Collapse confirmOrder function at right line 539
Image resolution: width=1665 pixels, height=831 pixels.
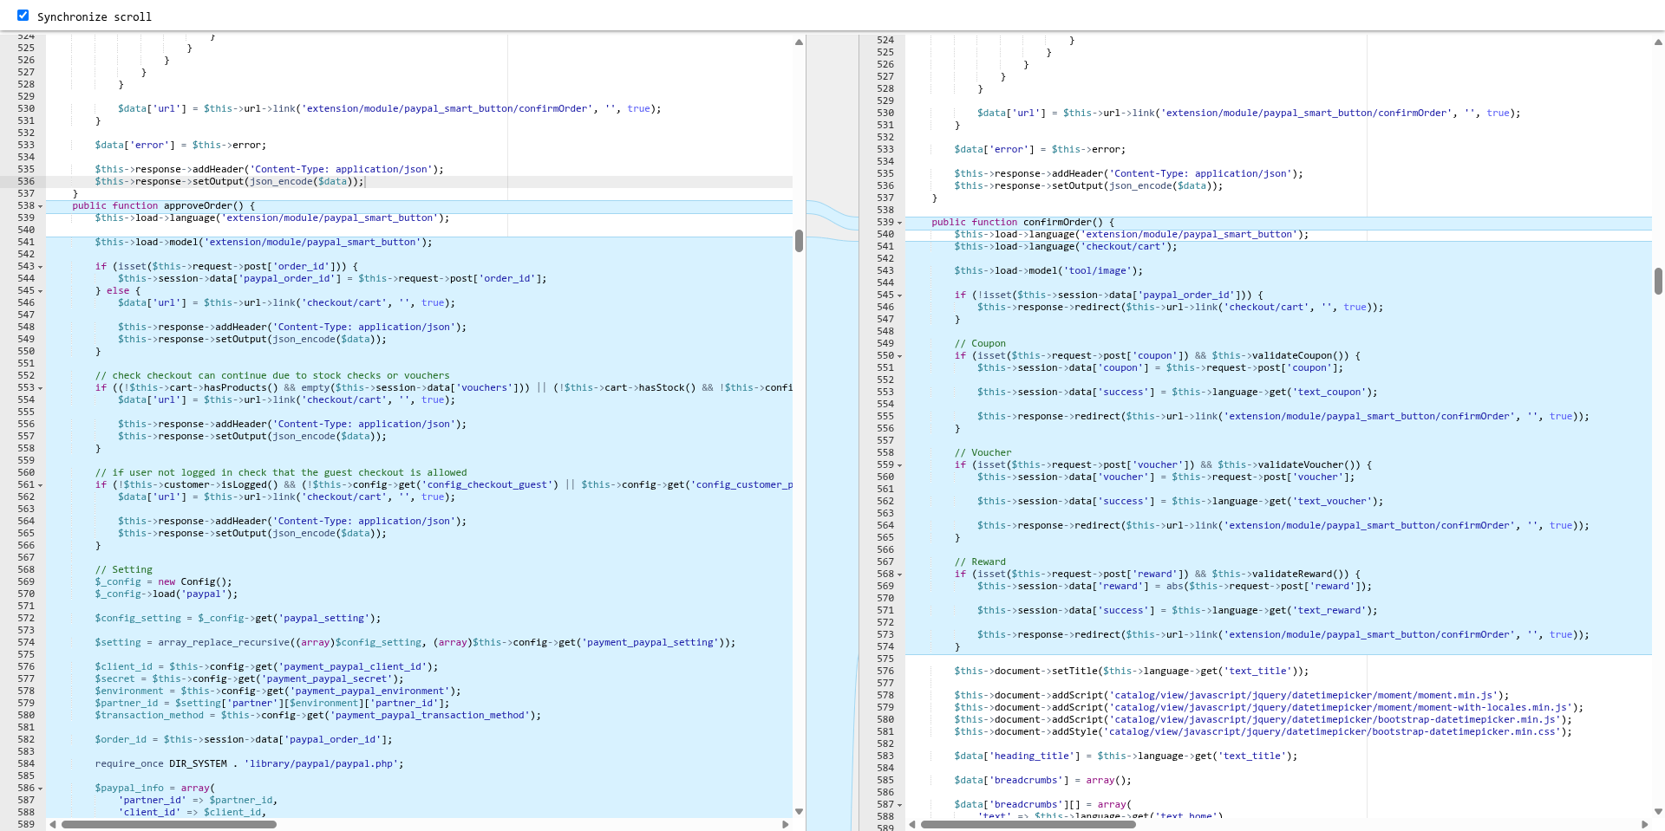[899, 223]
